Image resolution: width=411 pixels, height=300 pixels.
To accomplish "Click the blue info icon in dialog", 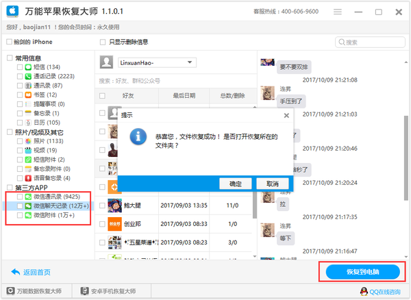I will (x=138, y=136).
